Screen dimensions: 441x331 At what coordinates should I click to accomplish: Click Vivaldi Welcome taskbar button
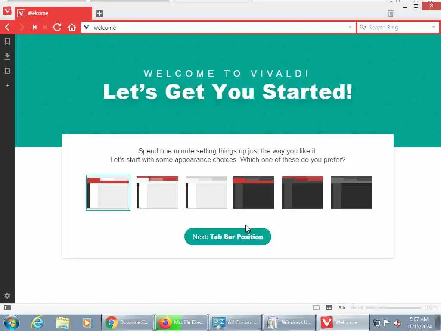[343, 322]
